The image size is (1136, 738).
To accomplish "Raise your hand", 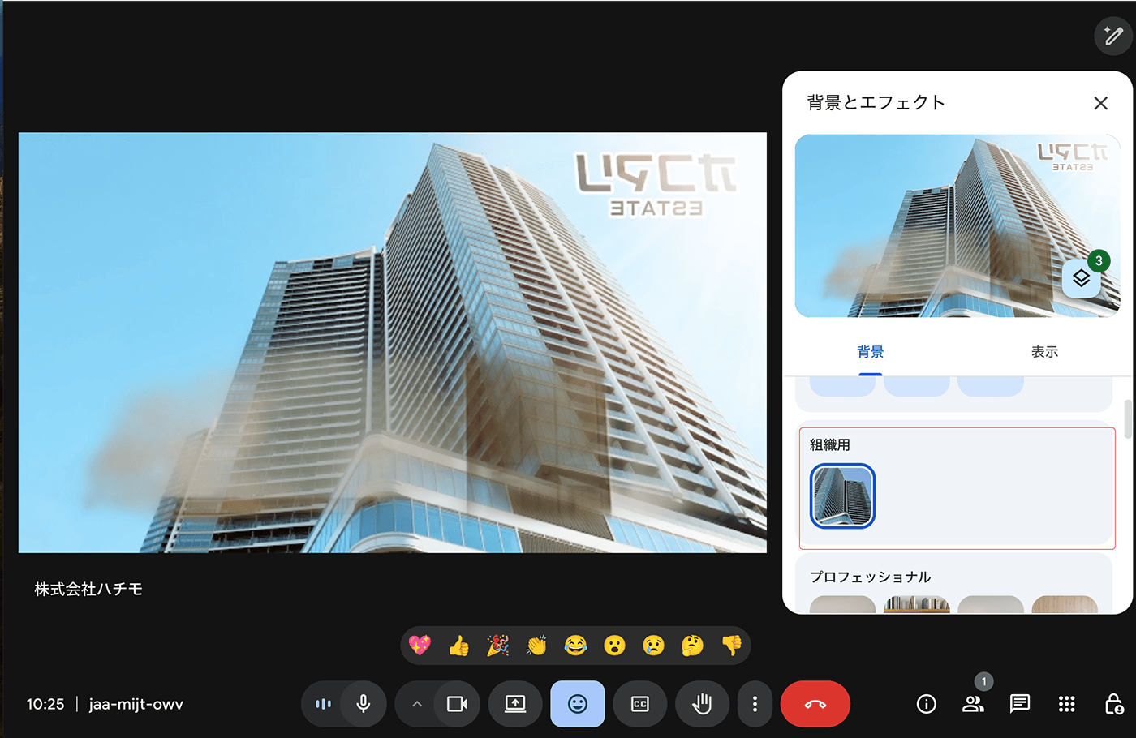I will [702, 704].
